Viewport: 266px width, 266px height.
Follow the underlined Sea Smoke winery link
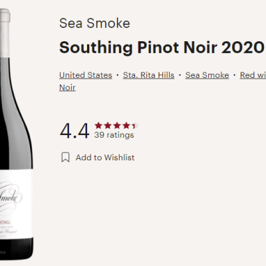[207, 75]
